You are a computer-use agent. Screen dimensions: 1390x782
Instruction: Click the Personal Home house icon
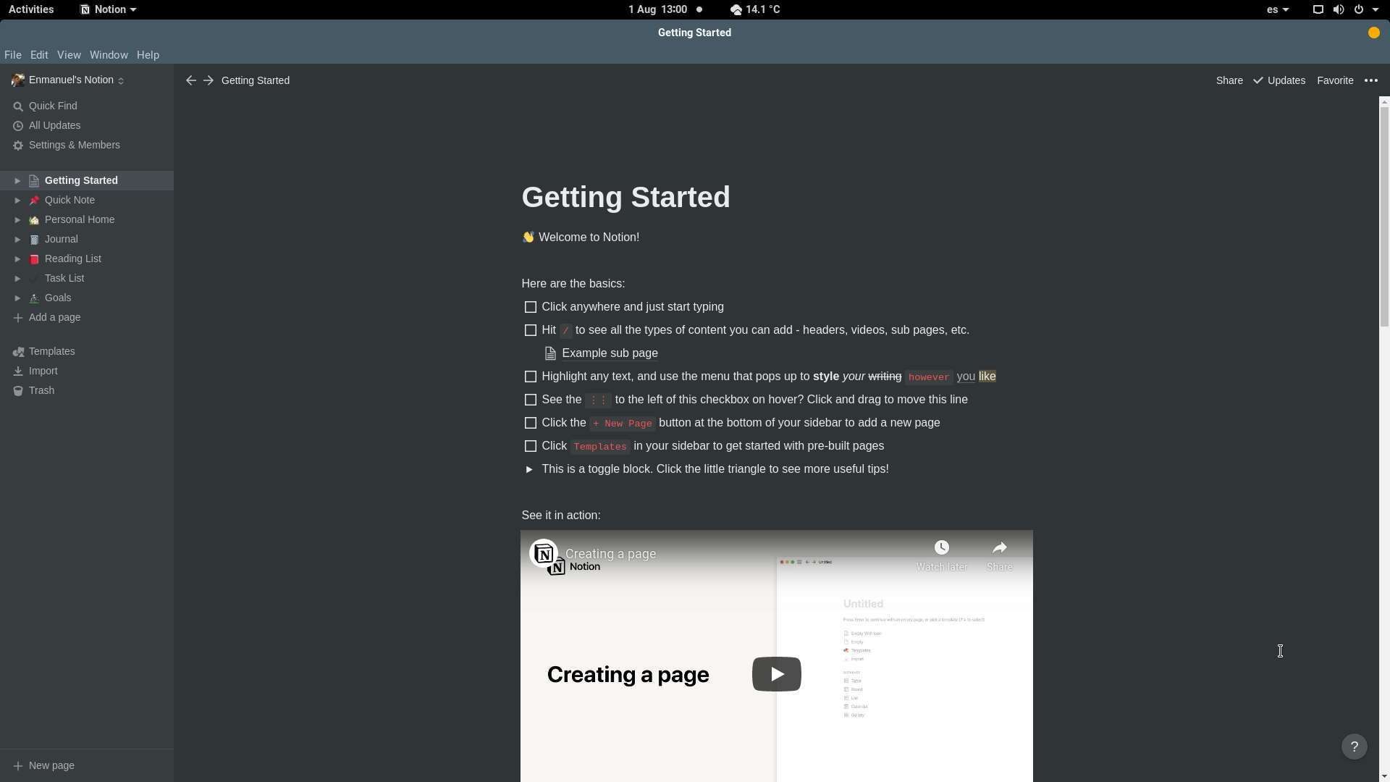pyautogui.click(x=34, y=220)
